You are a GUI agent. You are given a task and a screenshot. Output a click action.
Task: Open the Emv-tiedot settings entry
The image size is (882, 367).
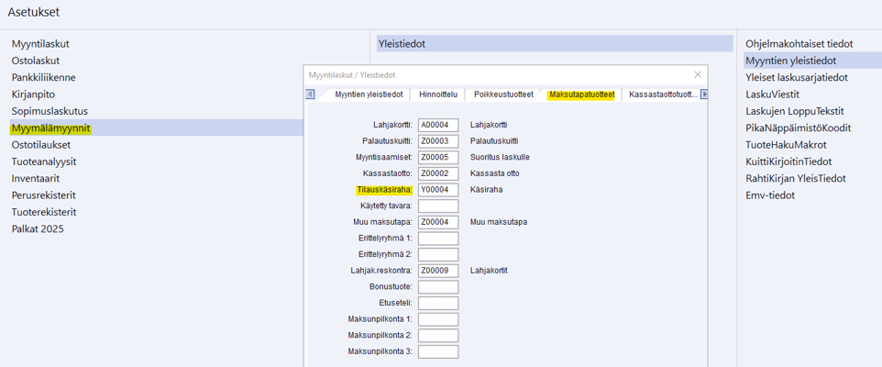771,195
